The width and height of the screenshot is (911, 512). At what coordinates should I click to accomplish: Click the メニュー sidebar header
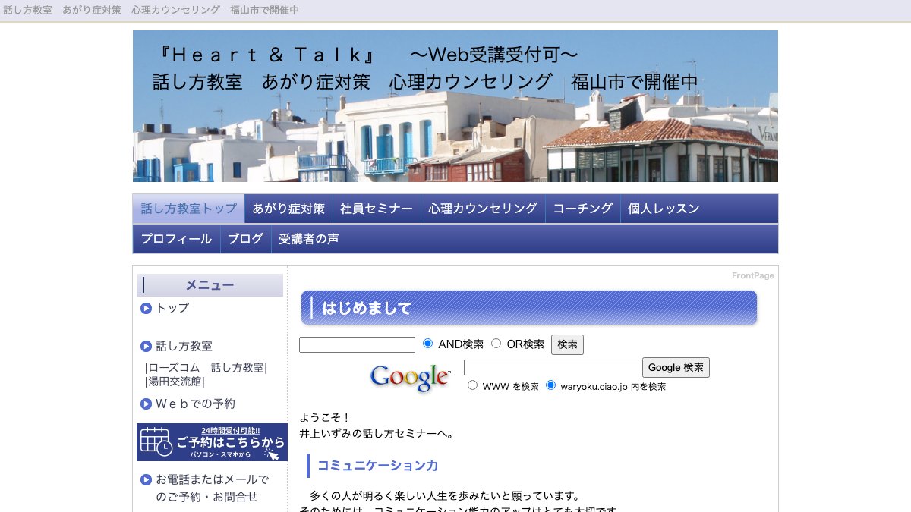pos(210,285)
